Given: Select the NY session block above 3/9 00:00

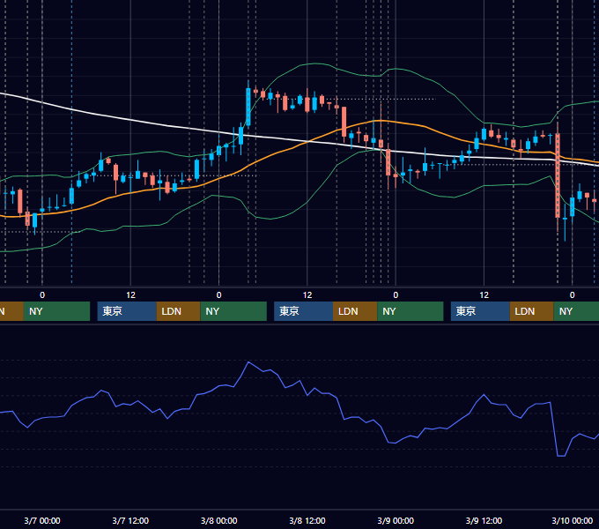Looking at the screenshot, I should (410, 311).
